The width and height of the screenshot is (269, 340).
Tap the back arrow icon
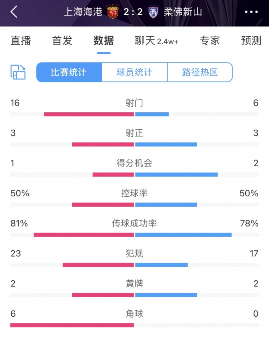point(14,12)
